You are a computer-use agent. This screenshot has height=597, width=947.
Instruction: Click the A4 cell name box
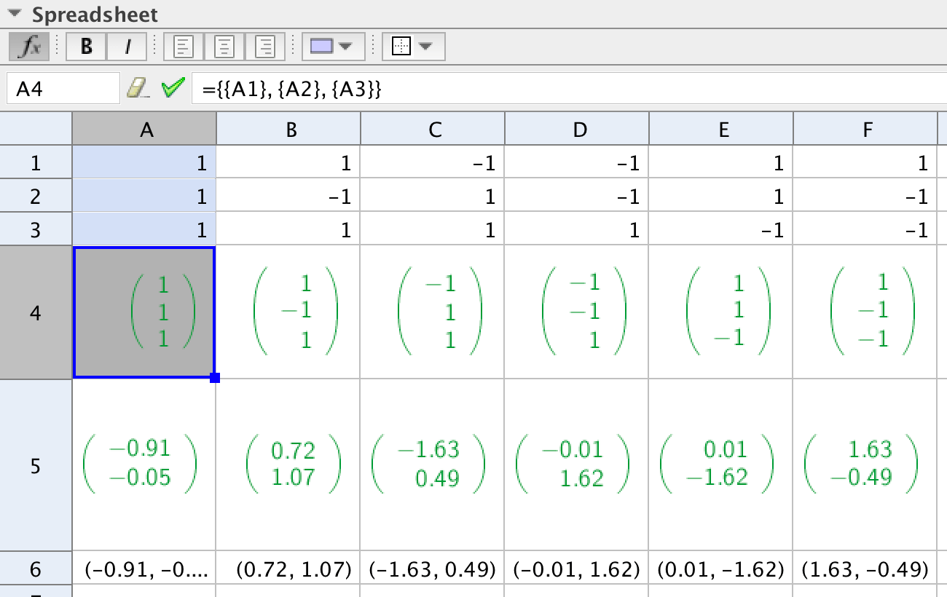tap(63, 88)
